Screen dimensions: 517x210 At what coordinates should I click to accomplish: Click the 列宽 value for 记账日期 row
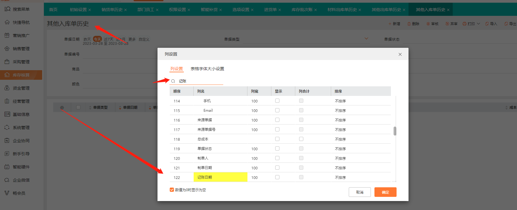click(255, 177)
